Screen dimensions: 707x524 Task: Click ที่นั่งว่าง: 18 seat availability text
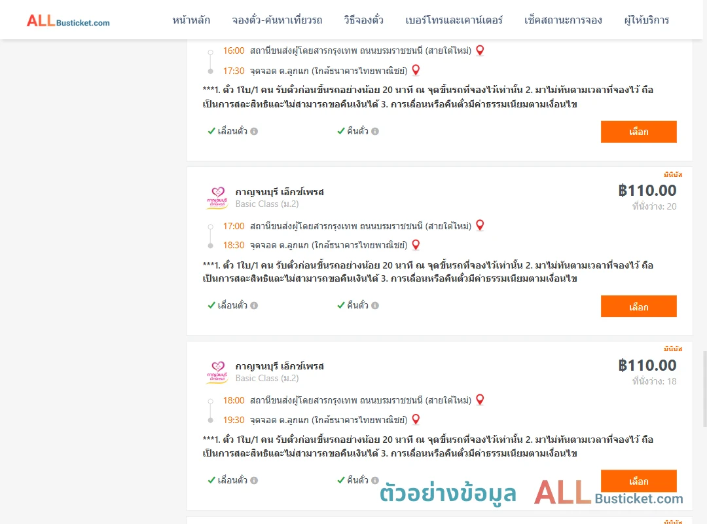click(654, 381)
